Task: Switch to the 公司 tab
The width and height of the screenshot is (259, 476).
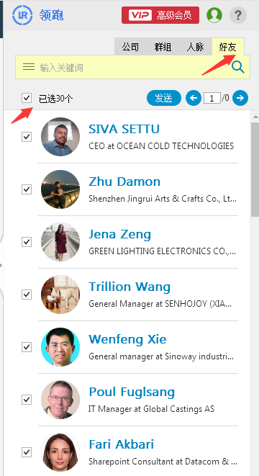Action: pos(130,47)
